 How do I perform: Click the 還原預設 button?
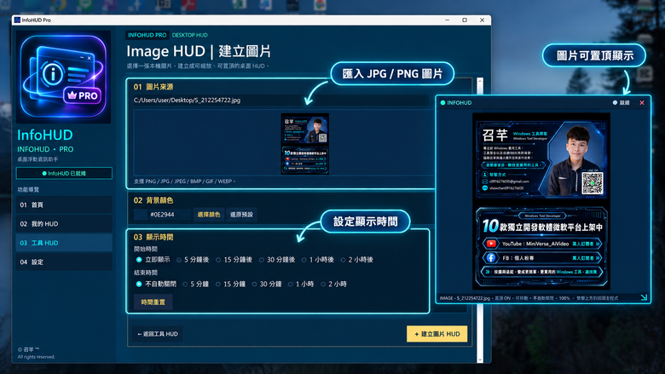coord(241,215)
